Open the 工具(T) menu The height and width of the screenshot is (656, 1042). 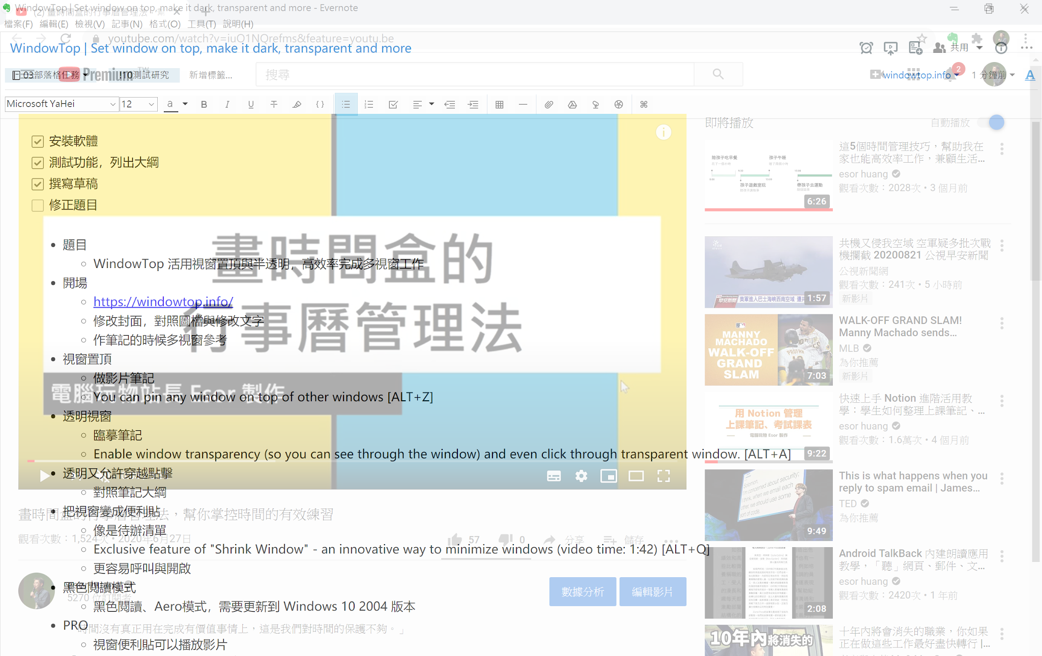pyautogui.click(x=201, y=24)
